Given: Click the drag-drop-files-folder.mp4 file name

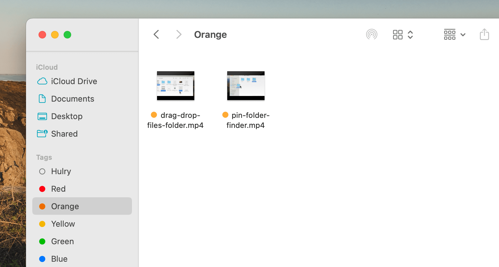Looking at the screenshot, I should [176, 120].
